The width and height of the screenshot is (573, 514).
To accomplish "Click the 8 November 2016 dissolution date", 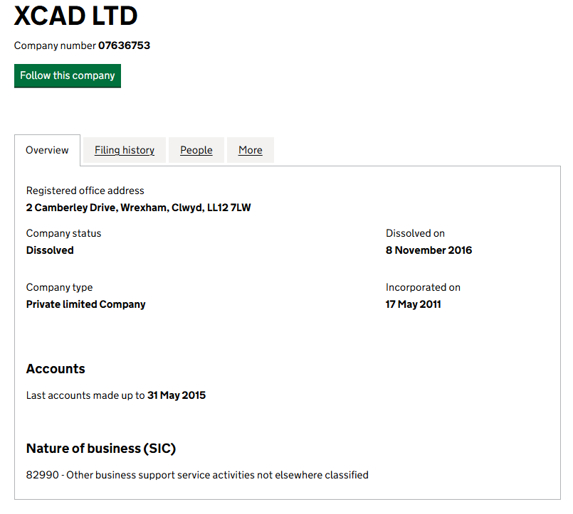I will pos(429,250).
